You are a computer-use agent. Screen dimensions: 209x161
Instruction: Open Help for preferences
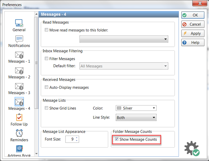(x=193, y=42)
